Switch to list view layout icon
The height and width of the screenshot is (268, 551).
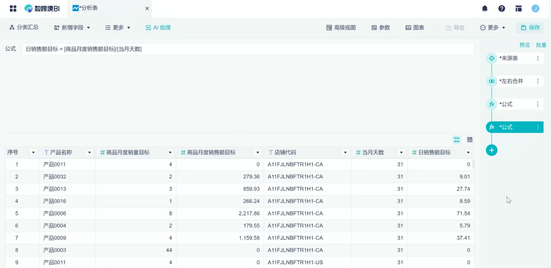pyautogui.click(x=456, y=140)
